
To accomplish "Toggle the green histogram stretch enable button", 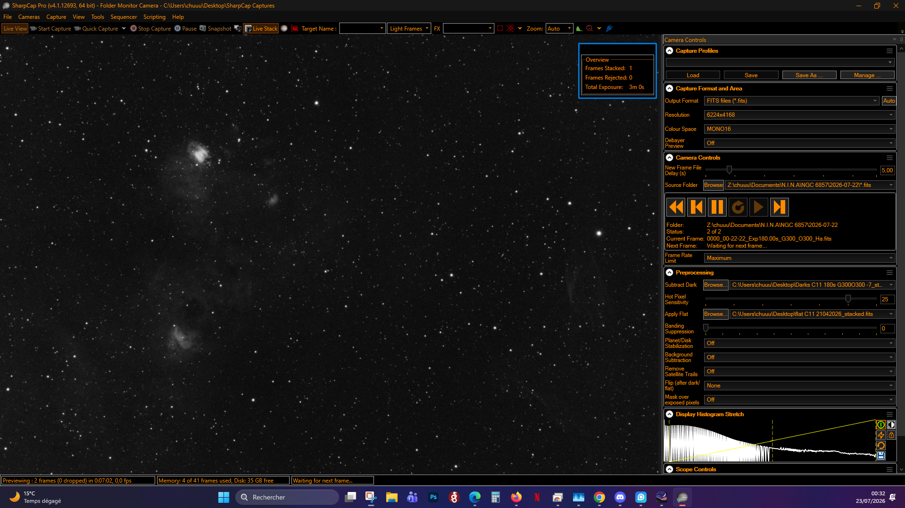I will coord(880,425).
